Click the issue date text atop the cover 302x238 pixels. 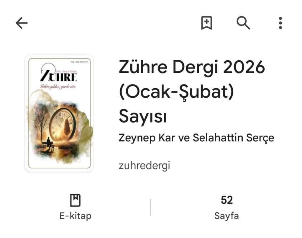tap(80, 62)
